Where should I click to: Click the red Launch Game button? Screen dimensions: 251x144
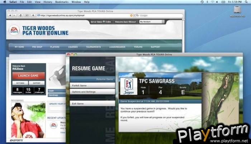[28, 76]
